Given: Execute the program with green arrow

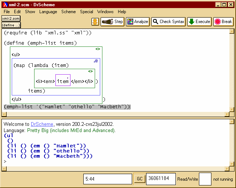Looking at the screenshot, I should point(199,22).
